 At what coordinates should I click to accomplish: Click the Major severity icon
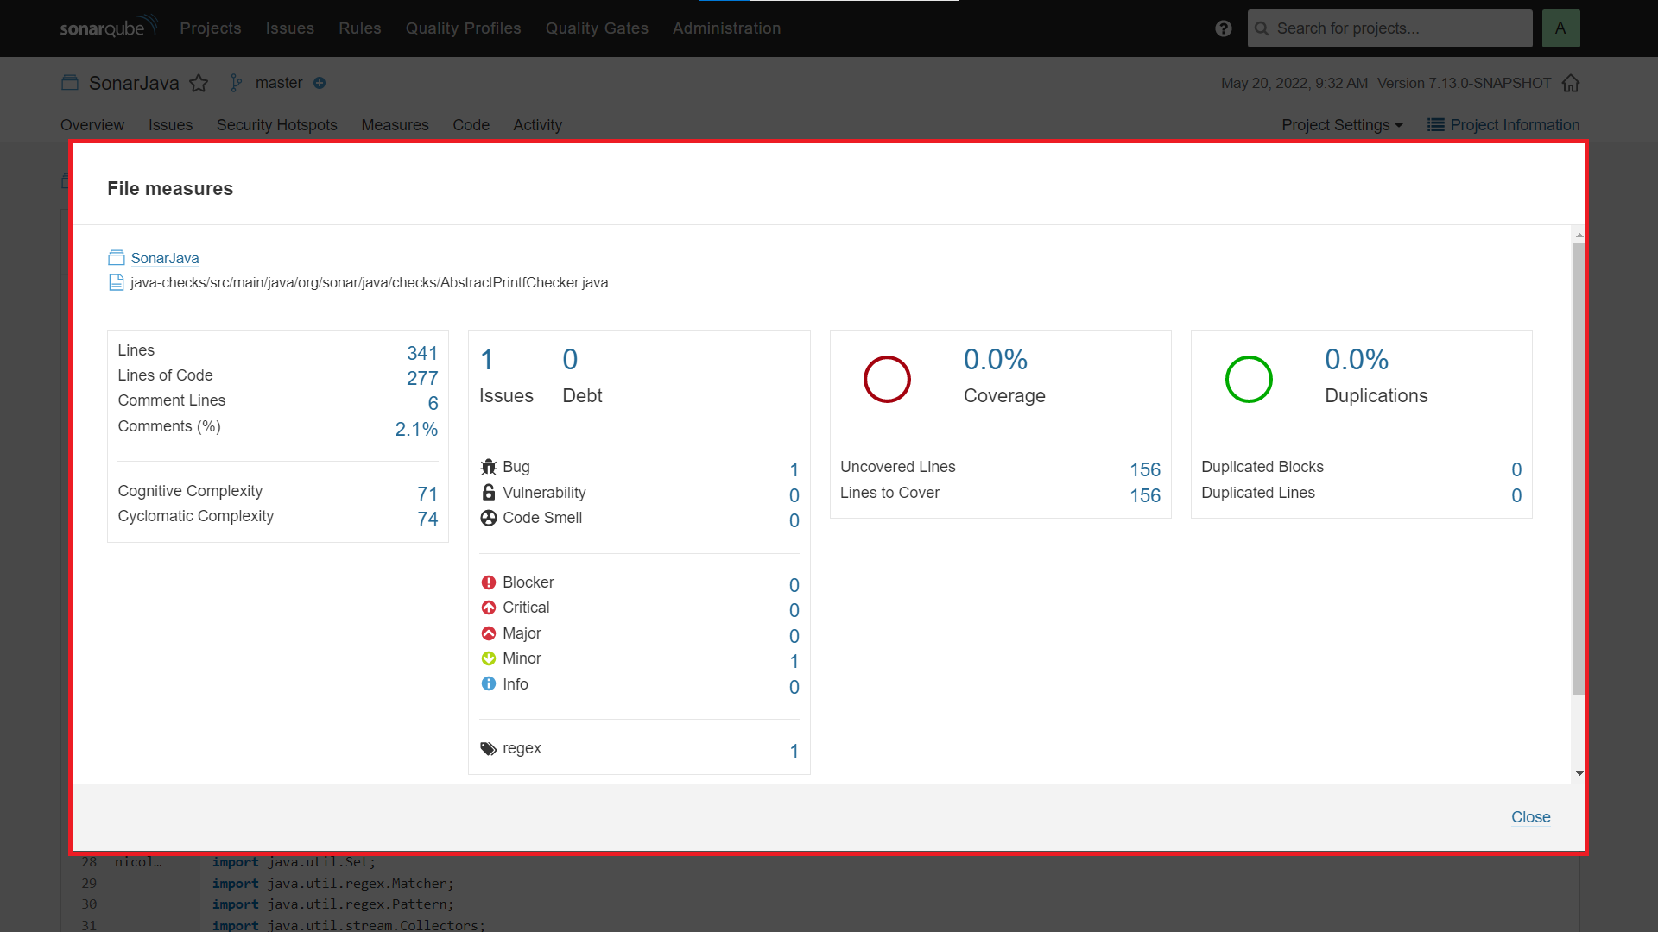point(489,633)
